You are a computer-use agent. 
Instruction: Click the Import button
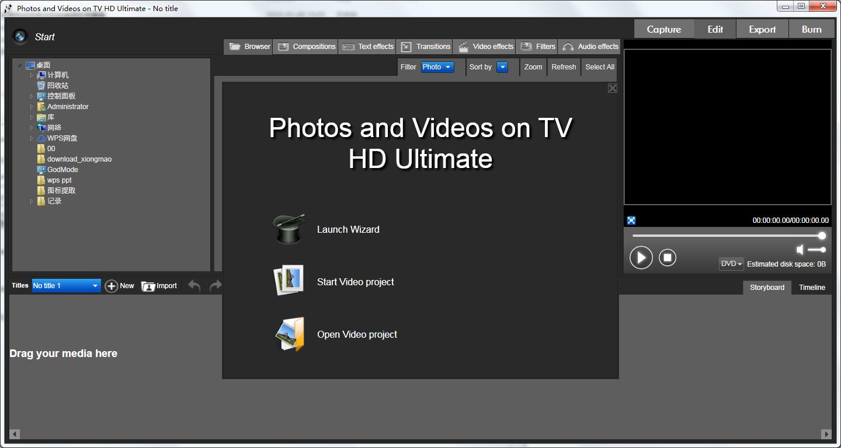coord(159,286)
